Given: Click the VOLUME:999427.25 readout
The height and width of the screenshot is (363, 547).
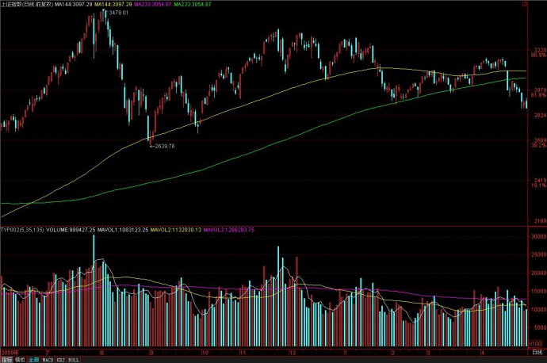Looking at the screenshot, I should click(71, 230).
